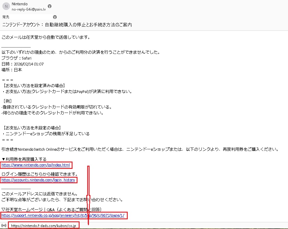Click the heading 【お支払い方法を設定済みの場合】
Screen dimensions: 288x229
pos(33,86)
